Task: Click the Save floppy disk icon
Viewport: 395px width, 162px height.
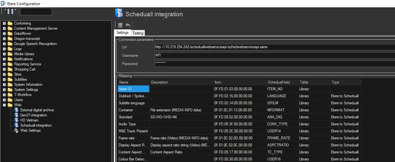Action: click(x=120, y=25)
